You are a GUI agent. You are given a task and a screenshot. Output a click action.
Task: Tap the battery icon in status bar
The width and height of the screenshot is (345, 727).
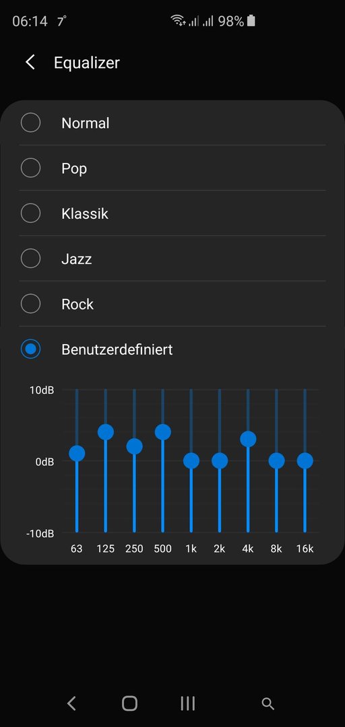(x=251, y=21)
